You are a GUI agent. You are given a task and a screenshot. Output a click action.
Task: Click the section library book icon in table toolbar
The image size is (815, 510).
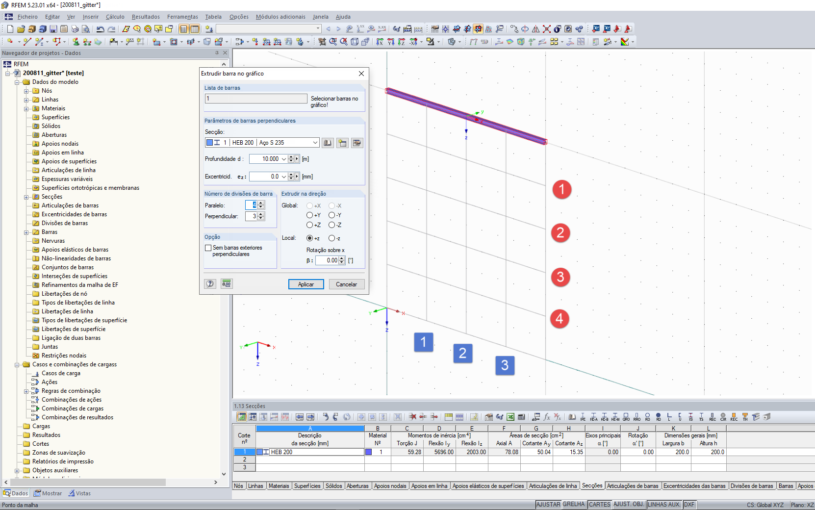572,417
